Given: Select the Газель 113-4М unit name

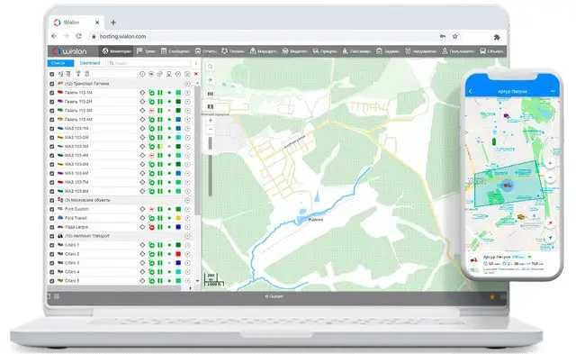Looking at the screenshot, I should pos(78,120).
